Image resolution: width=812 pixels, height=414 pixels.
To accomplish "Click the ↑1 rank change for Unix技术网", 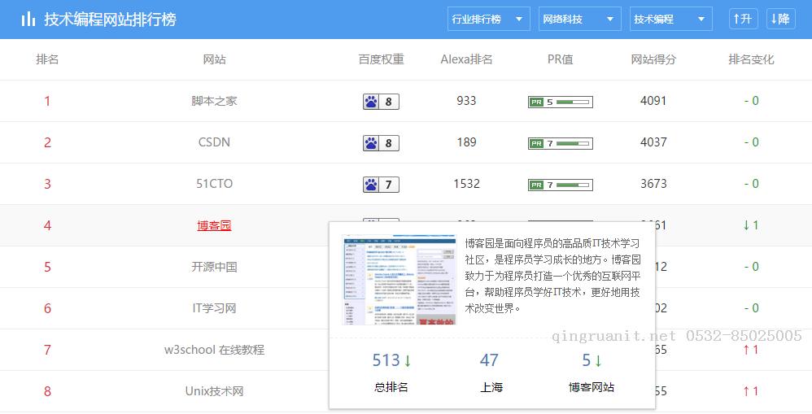I will (x=751, y=391).
